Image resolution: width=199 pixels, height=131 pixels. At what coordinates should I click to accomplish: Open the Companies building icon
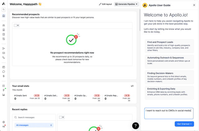[3, 30]
